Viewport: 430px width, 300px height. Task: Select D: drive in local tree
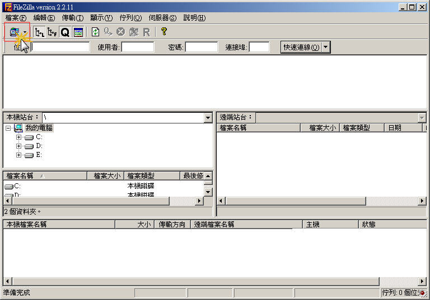39,146
